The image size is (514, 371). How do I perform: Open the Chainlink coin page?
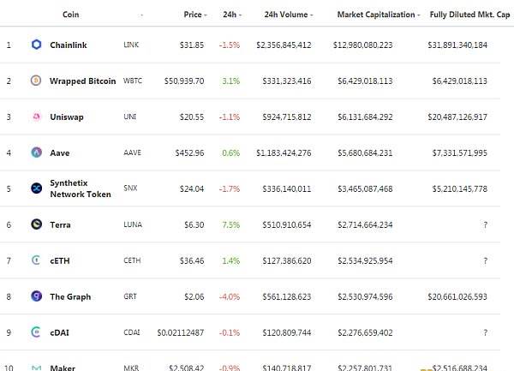coord(69,45)
